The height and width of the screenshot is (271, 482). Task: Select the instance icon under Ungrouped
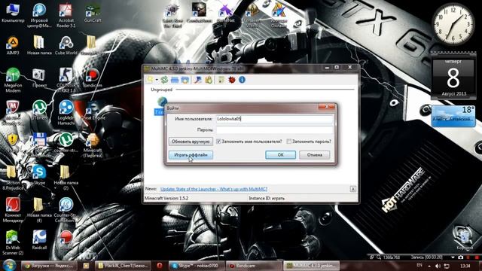click(162, 102)
